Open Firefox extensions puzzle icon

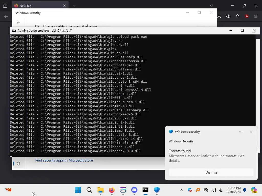point(237,16)
